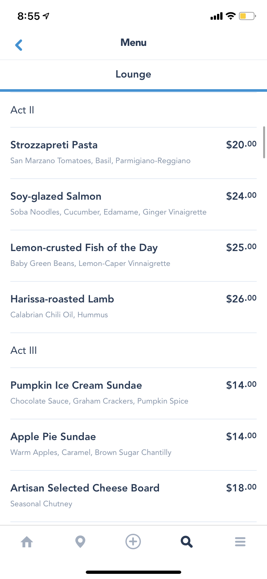Select Soy-glazed Salmon menu entry

[56, 196]
